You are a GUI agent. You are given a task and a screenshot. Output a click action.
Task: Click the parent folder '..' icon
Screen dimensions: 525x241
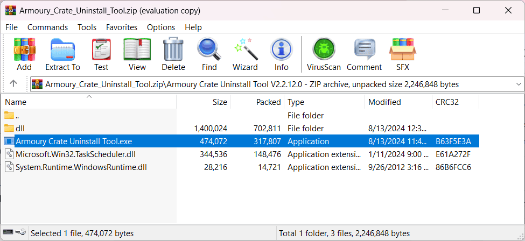9,116
